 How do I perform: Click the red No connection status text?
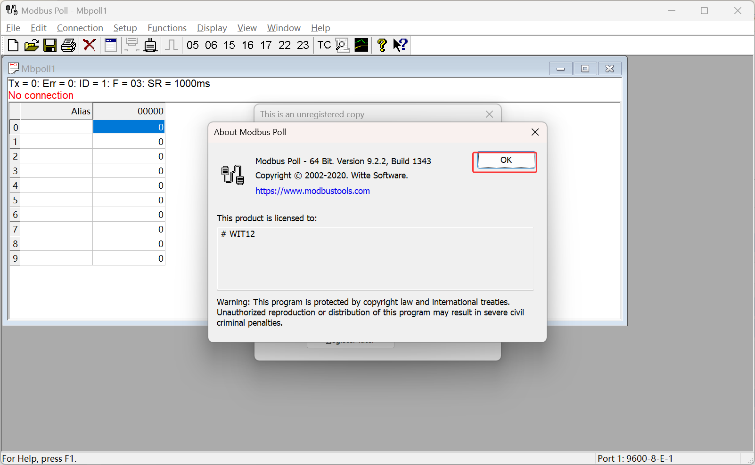pyautogui.click(x=41, y=96)
